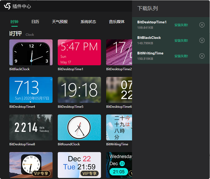Click the 安装失败 status for BitWritingTime
The height and width of the screenshot is (179, 210).
[x=182, y=56]
